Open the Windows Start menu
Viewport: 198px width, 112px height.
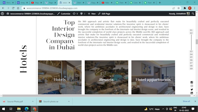pos(3,109)
